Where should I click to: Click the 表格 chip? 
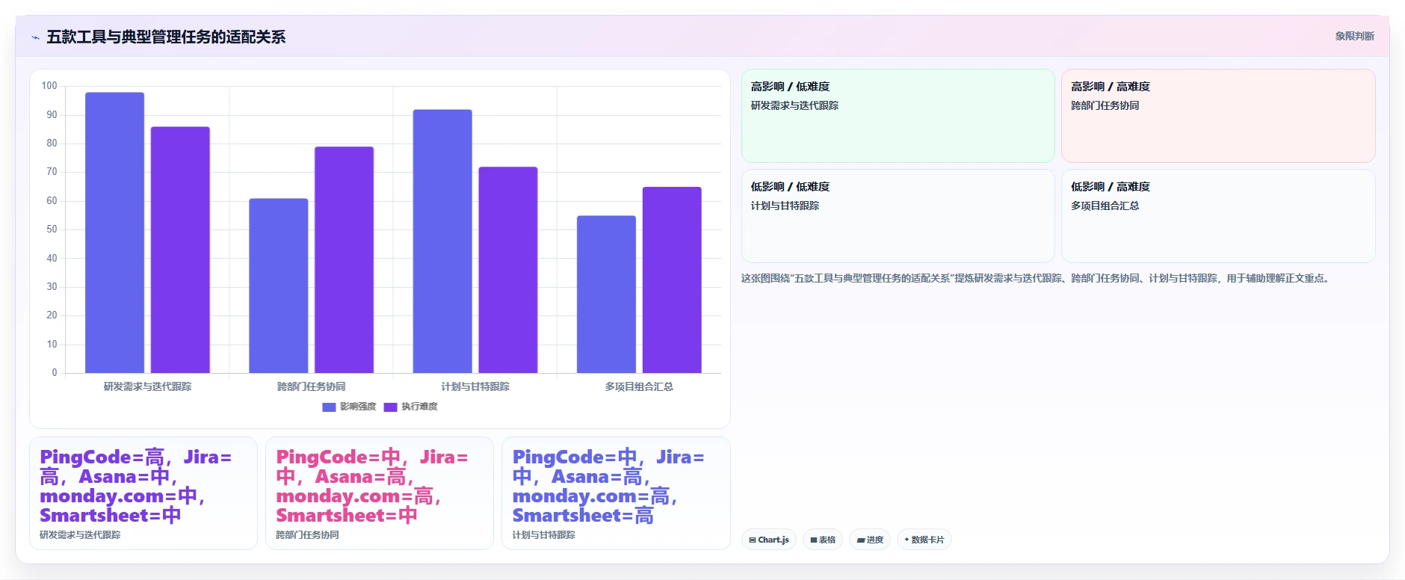click(823, 540)
